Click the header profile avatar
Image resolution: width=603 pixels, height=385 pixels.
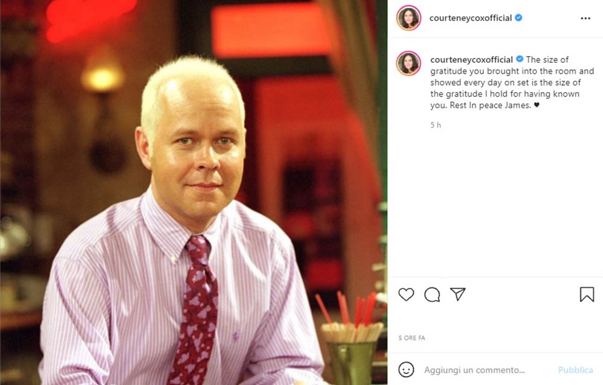(409, 17)
